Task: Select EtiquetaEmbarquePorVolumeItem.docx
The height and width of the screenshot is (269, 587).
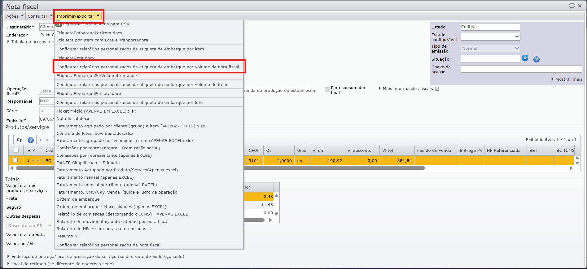Action: 149,76
